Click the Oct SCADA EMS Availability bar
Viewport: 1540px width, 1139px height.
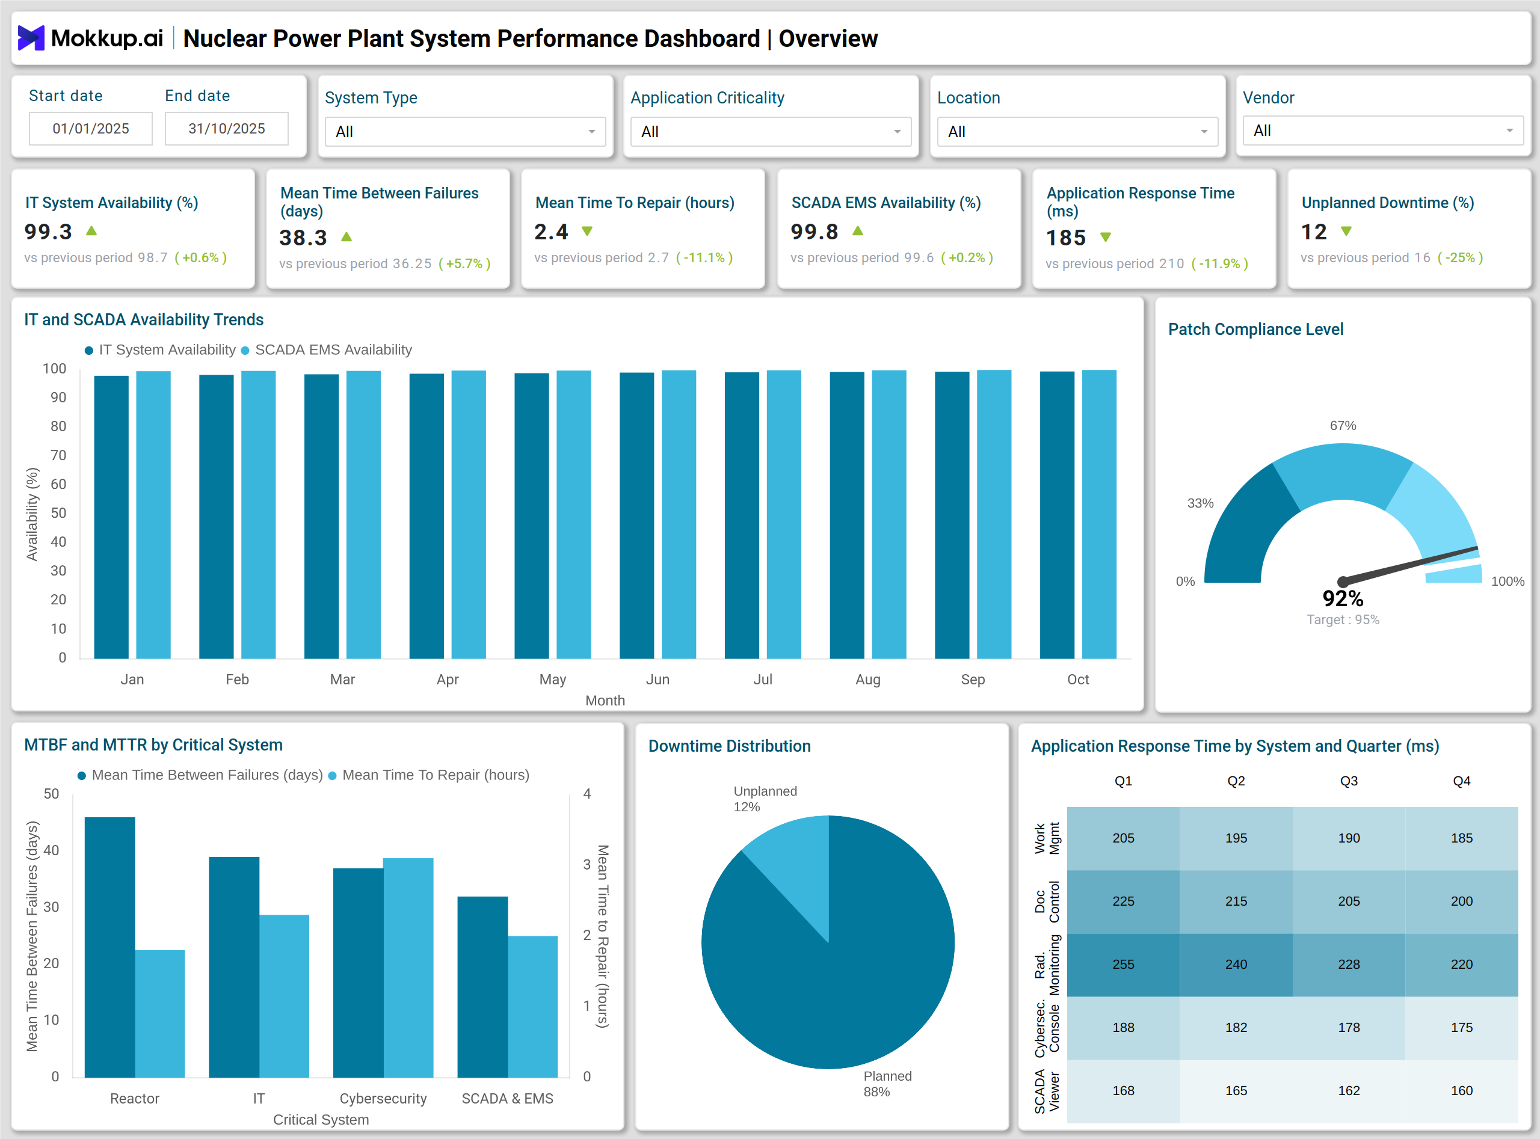pos(1099,514)
